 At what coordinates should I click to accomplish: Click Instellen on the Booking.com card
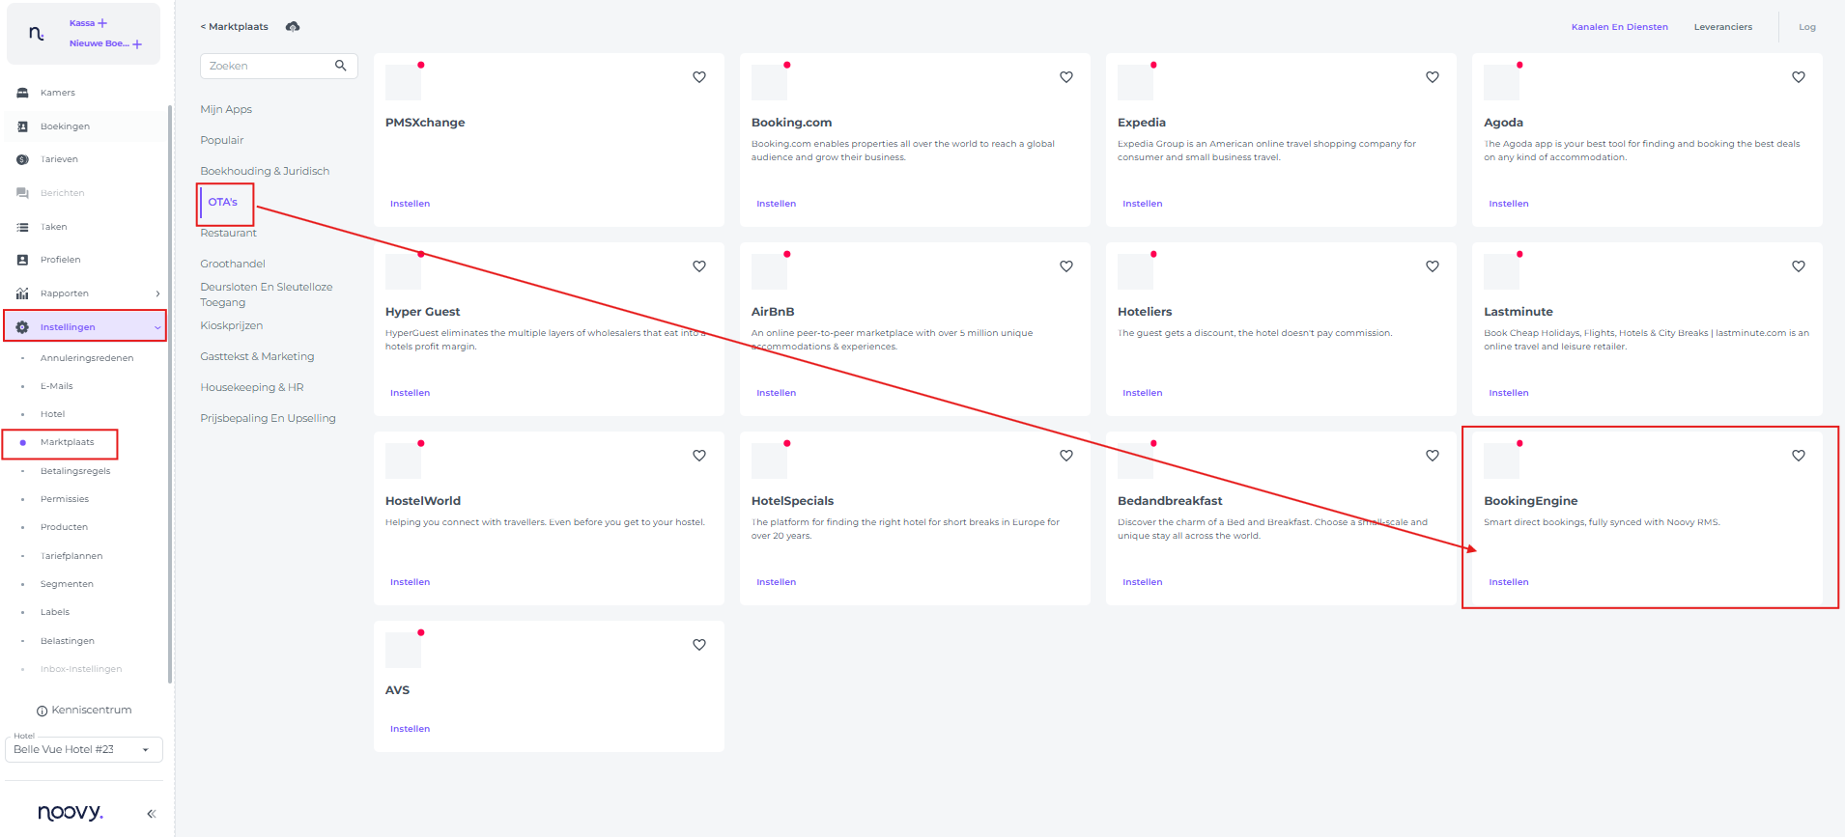tap(777, 204)
